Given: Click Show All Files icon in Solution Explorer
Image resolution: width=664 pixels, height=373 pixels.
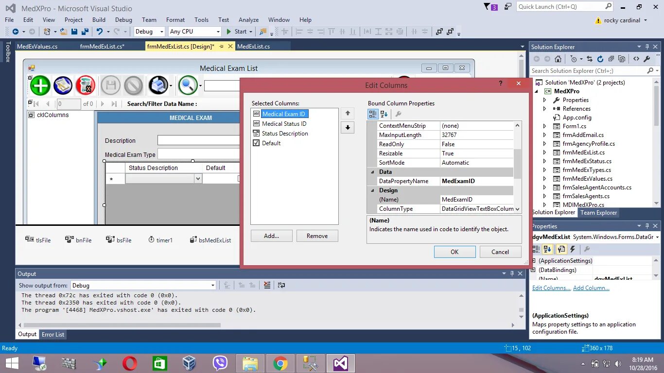Looking at the screenshot, I should pos(622,59).
